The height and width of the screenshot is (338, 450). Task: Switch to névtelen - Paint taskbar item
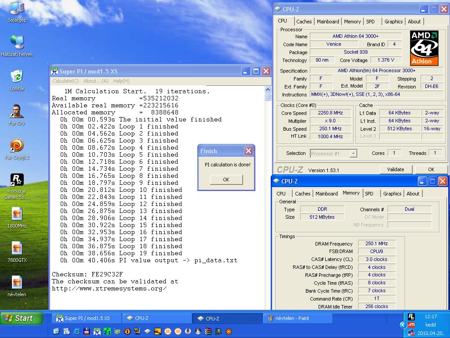pos(298,319)
